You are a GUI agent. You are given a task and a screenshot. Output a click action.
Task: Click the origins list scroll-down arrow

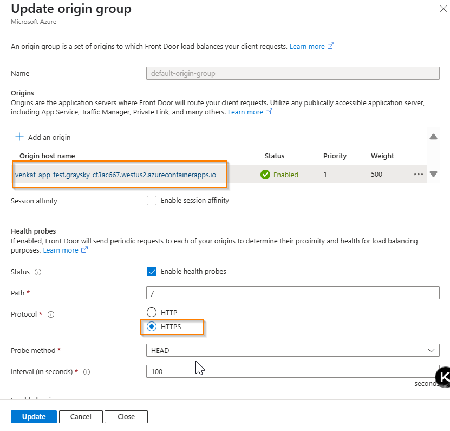coord(433,174)
